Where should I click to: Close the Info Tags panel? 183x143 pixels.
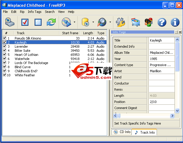[180, 32]
